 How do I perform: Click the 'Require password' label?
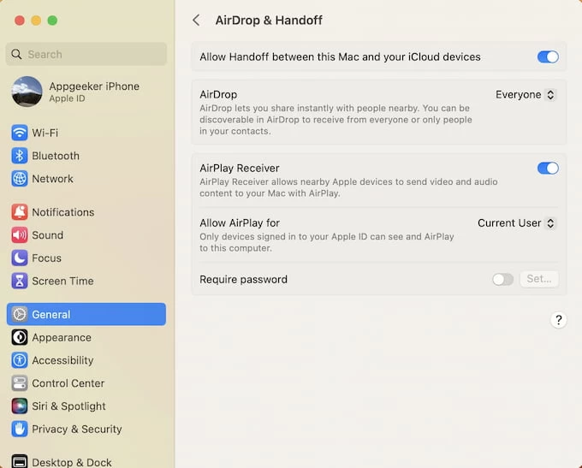[x=243, y=279]
